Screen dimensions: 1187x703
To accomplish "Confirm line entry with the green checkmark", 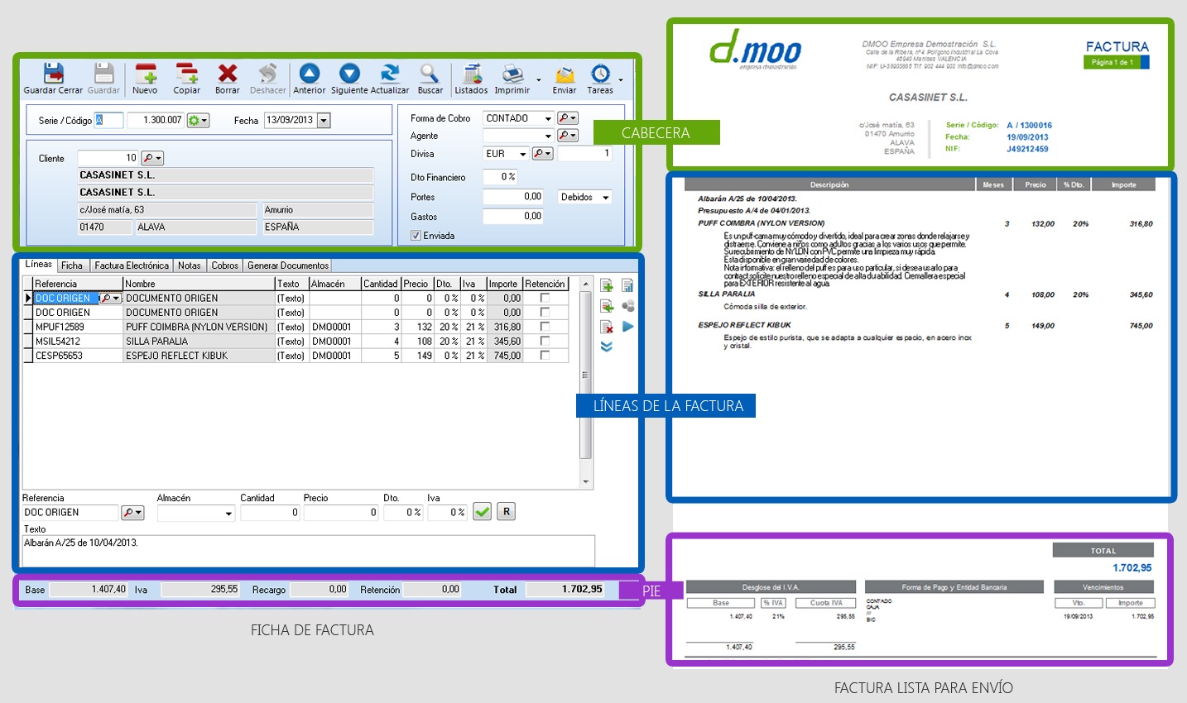I will [x=483, y=511].
